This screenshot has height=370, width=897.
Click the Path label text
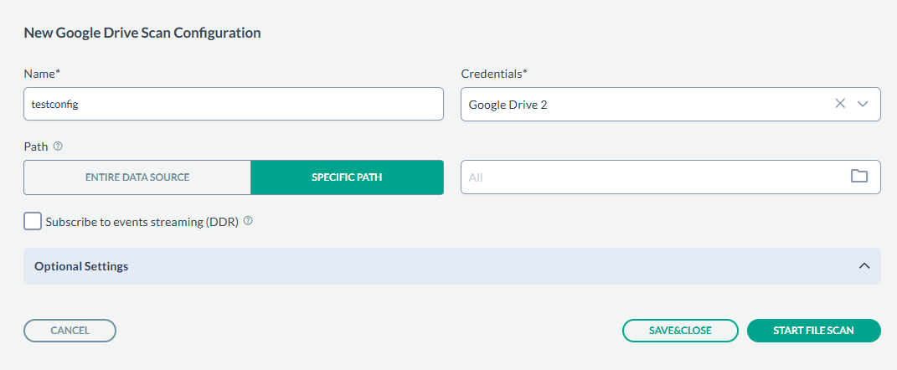(34, 146)
